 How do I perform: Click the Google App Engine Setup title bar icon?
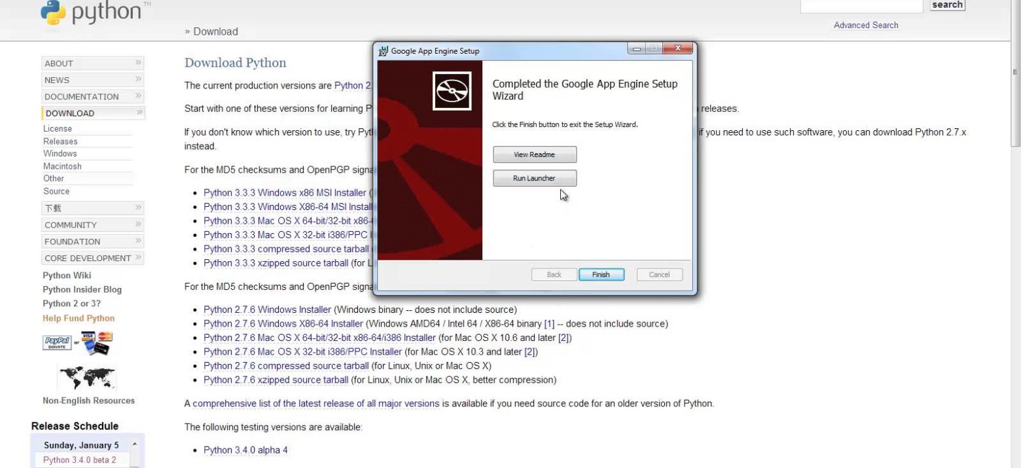(384, 51)
